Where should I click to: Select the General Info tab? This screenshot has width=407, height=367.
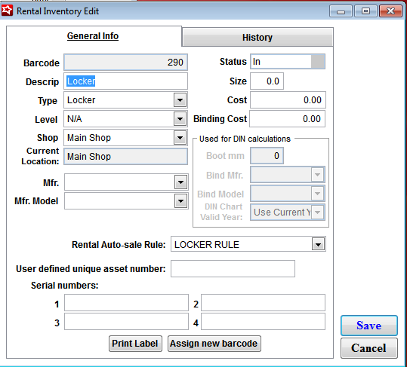tap(93, 36)
